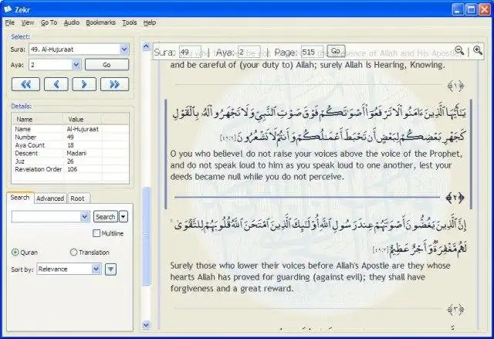This screenshot has width=494, height=339.
Task: Open the search text history dropdown
Action: 84,217
